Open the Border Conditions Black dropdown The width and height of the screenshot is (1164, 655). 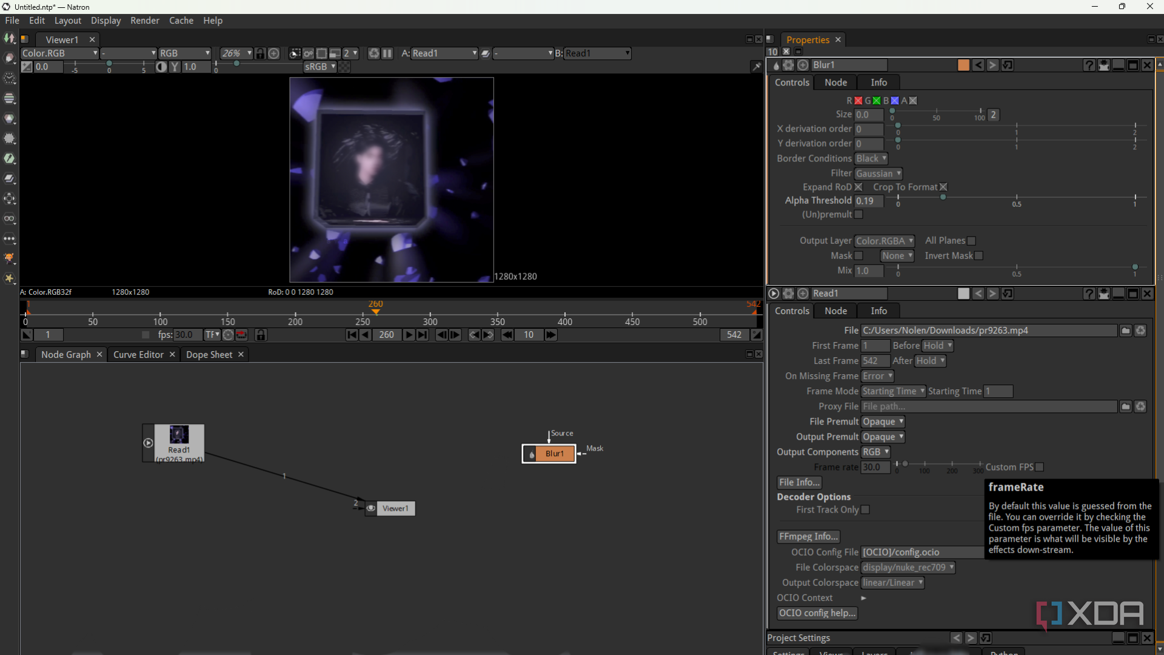(x=871, y=158)
